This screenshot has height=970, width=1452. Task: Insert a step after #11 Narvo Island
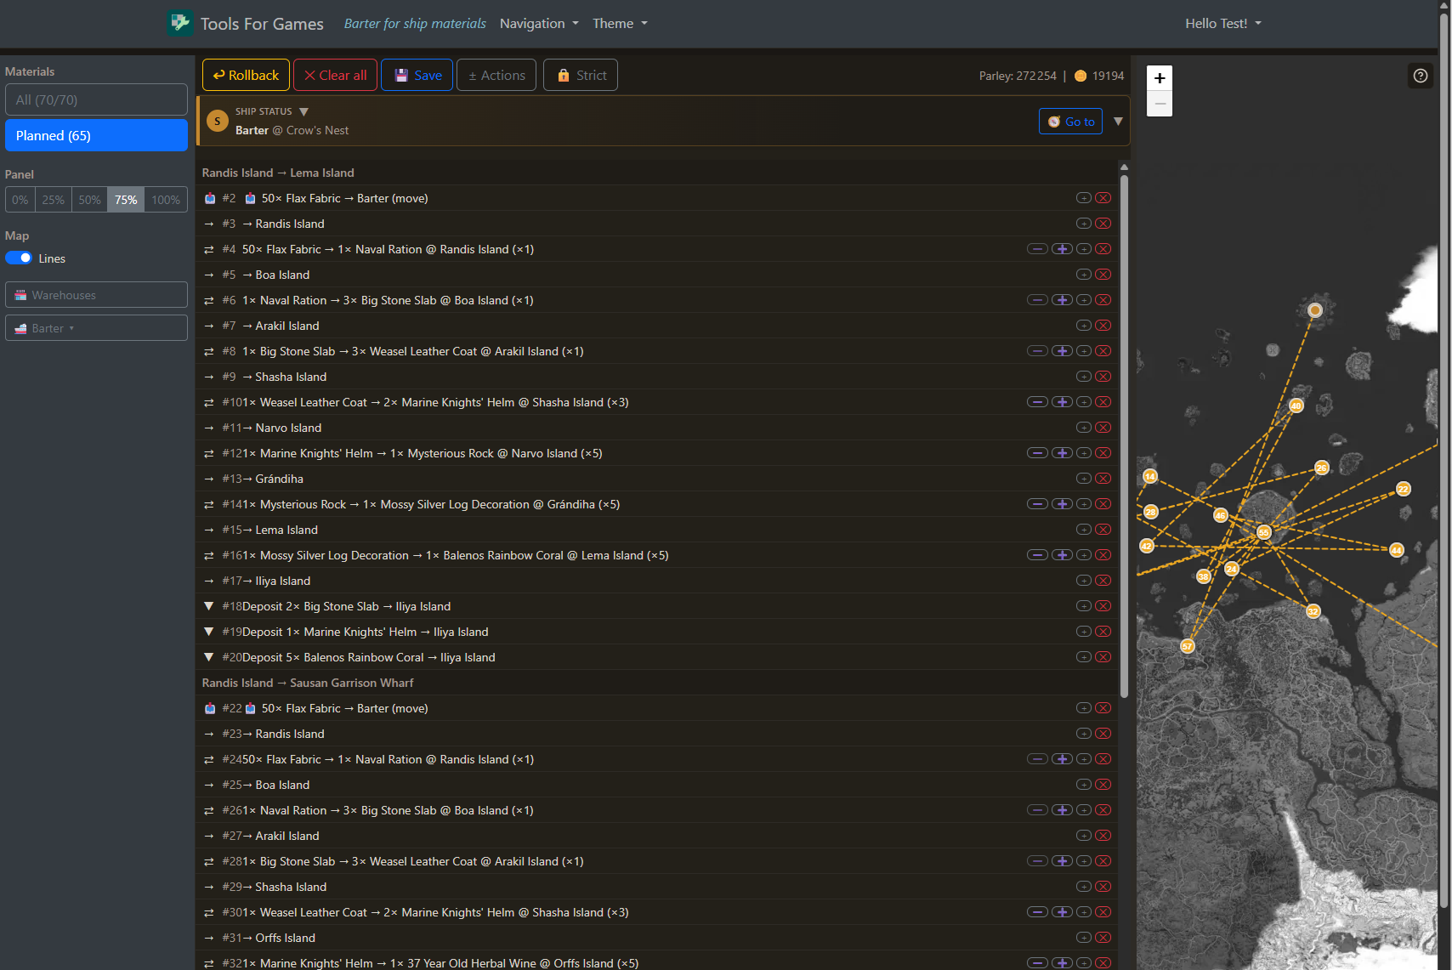[x=1084, y=428]
